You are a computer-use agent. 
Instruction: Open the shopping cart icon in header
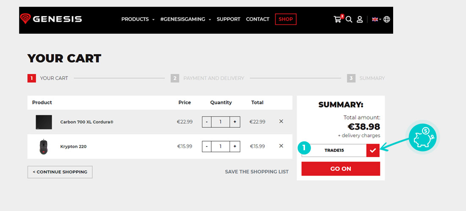338,19
